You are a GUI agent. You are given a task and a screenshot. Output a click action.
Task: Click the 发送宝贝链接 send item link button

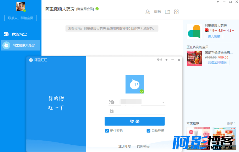217,62
